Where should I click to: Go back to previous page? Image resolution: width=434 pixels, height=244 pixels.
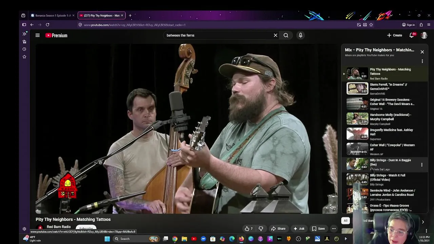click(32, 25)
